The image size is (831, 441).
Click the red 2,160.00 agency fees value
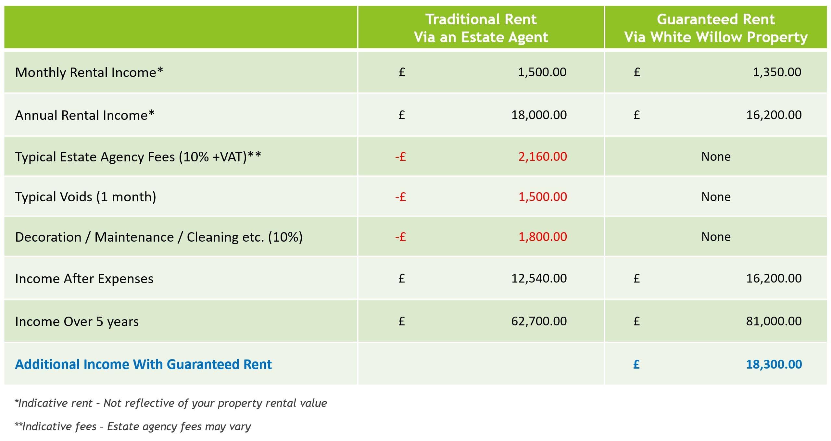(x=542, y=157)
